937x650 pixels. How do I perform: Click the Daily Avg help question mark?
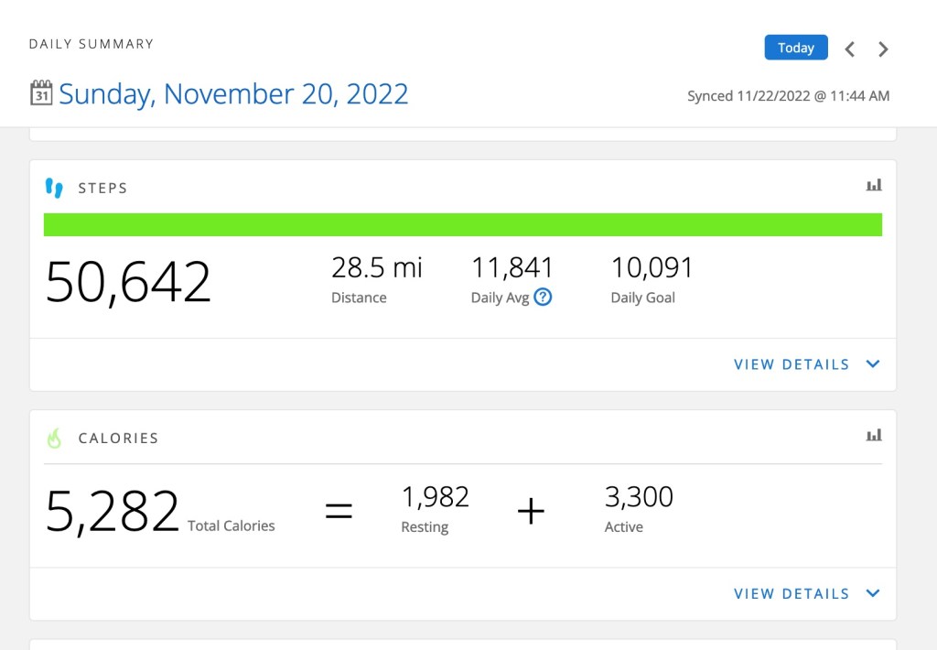(543, 297)
